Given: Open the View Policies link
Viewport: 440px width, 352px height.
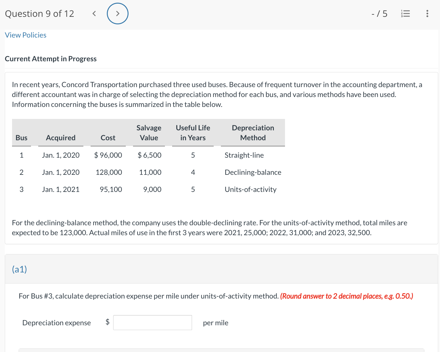Looking at the screenshot, I should tap(25, 35).
